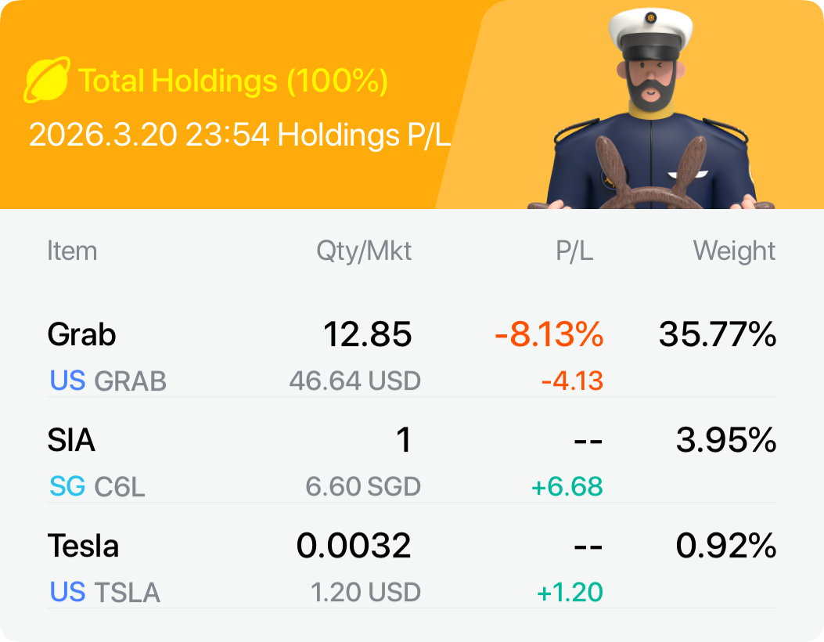Click Tesla's +1.20 profit value
The width and height of the screenshot is (824, 642).
tap(570, 593)
